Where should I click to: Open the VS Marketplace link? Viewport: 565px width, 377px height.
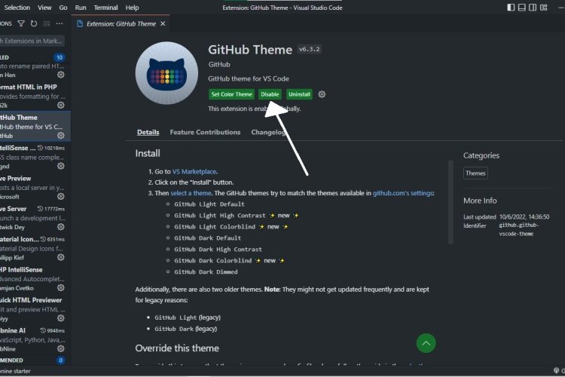[194, 172]
